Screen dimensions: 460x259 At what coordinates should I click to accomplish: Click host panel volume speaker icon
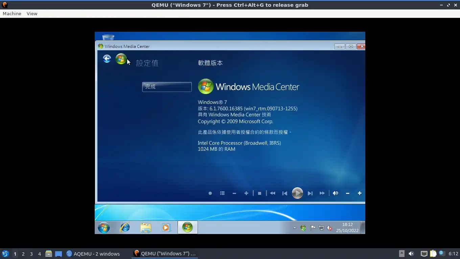pos(411,254)
